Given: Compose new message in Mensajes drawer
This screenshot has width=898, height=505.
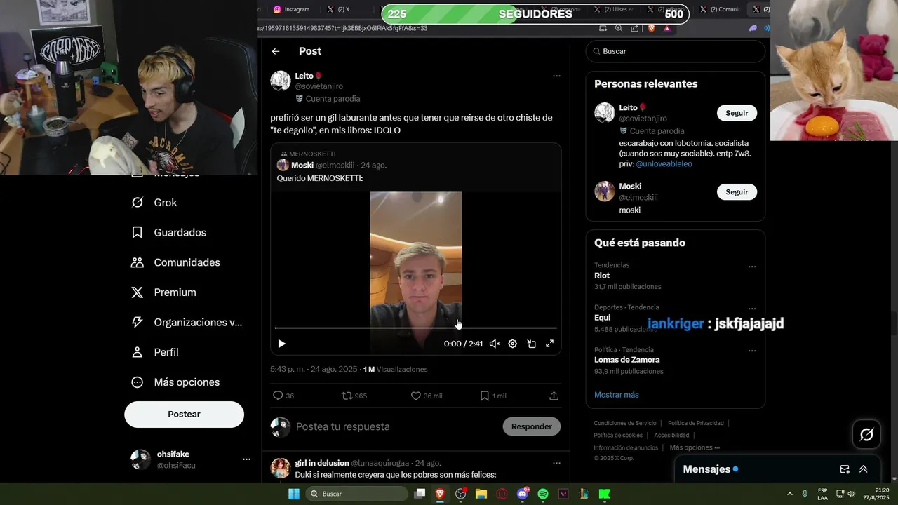Looking at the screenshot, I should (845, 469).
